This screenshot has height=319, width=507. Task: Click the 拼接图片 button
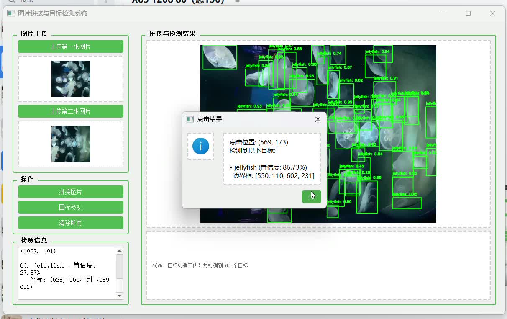point(71,192)
